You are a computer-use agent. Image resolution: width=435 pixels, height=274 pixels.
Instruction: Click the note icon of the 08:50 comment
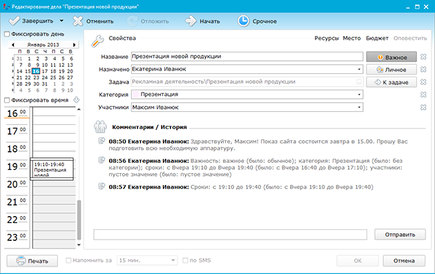tap(101, 141)
